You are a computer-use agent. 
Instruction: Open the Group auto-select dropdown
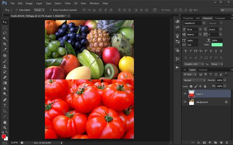tap(39, 10)
